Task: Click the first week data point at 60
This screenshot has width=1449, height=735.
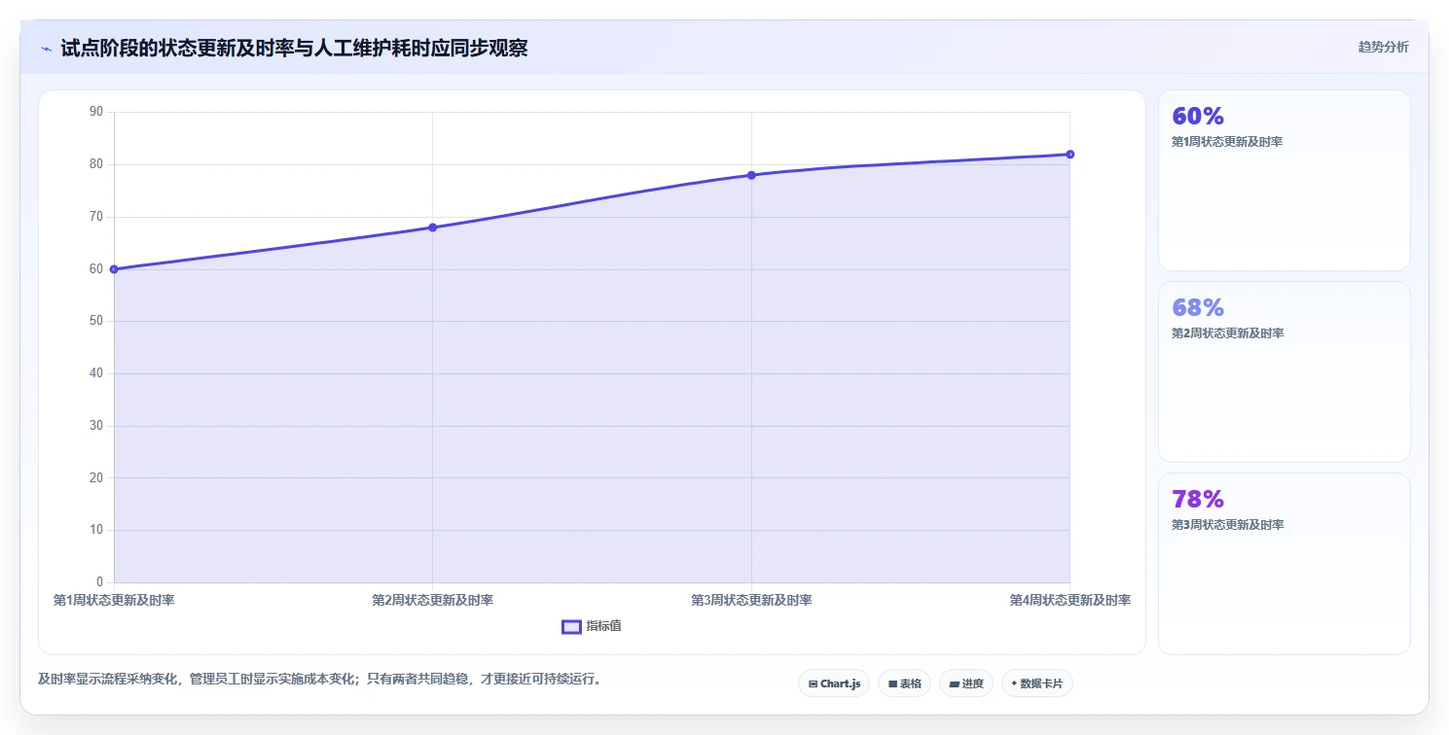Action: tap(114, 269)
